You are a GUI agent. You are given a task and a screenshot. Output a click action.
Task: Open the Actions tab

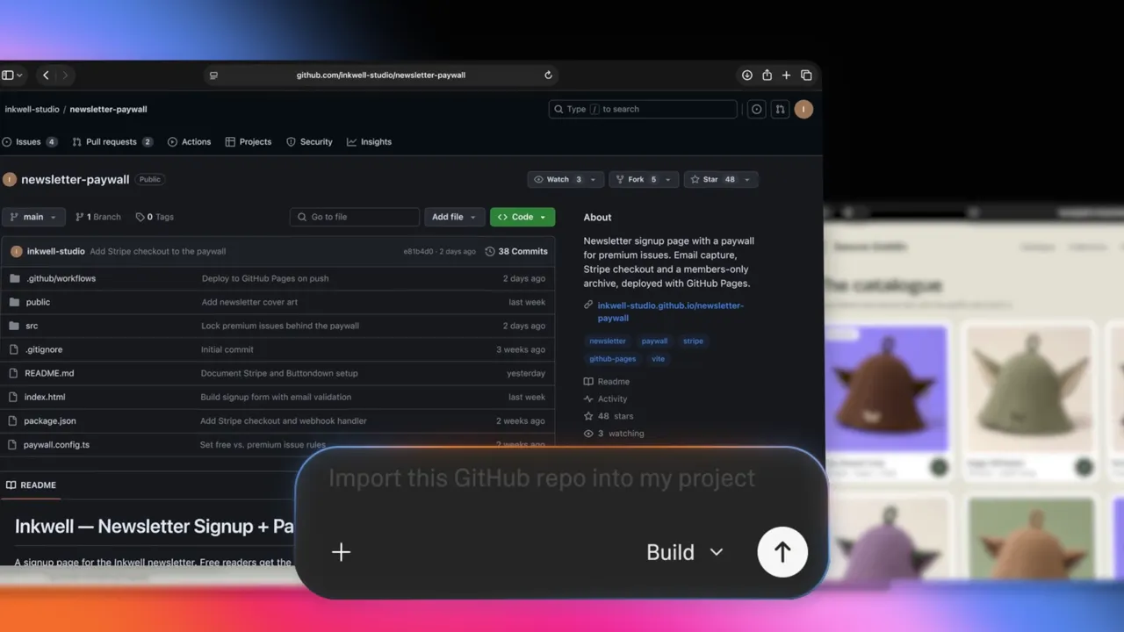[189, 142]
